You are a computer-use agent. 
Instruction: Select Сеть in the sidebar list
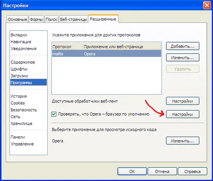tap(15, 117)
